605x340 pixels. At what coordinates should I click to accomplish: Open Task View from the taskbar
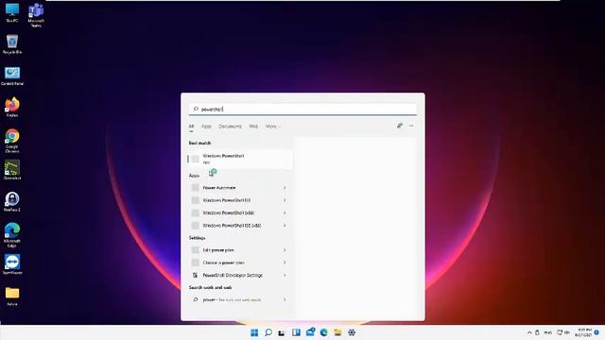click(282, 332)
